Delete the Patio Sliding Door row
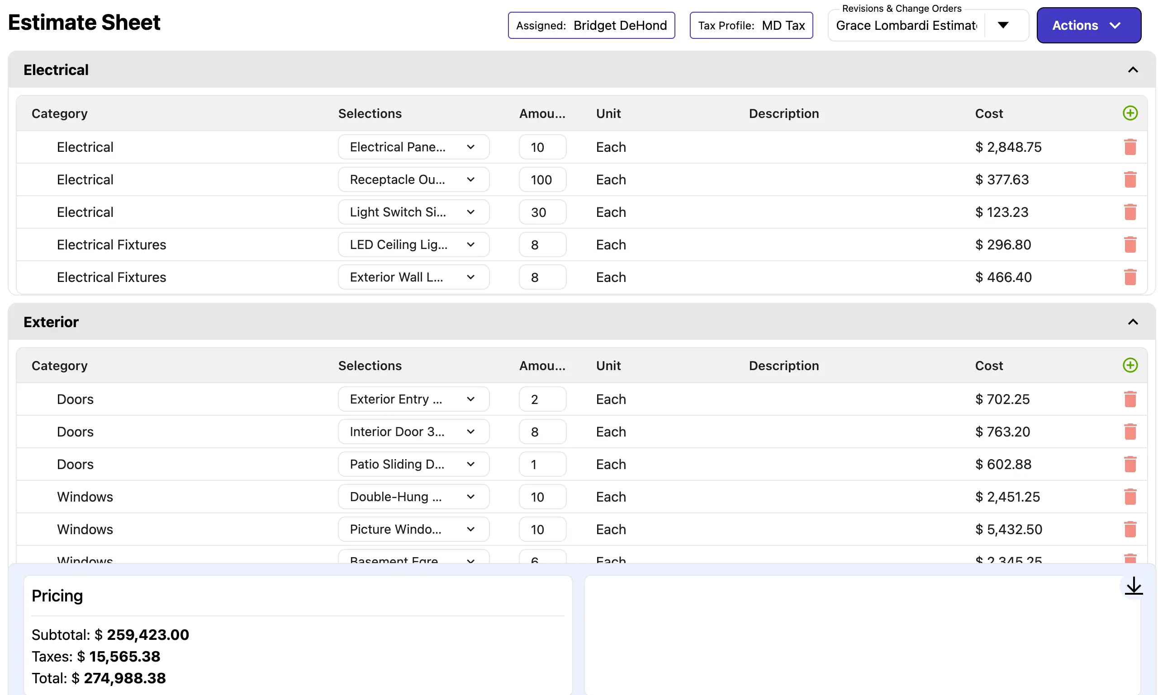Image resolution: width=1158 pixels, height=695 pixels. point(1130,464)
